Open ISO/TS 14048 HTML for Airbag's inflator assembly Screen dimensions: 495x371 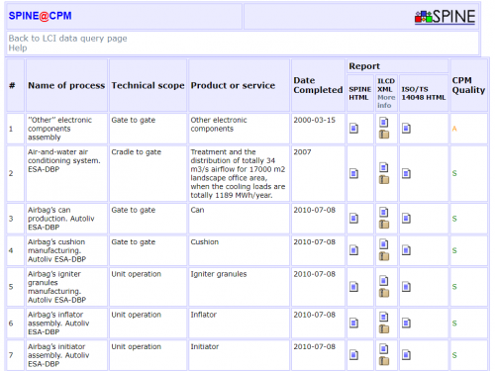[x=406, y=323]
